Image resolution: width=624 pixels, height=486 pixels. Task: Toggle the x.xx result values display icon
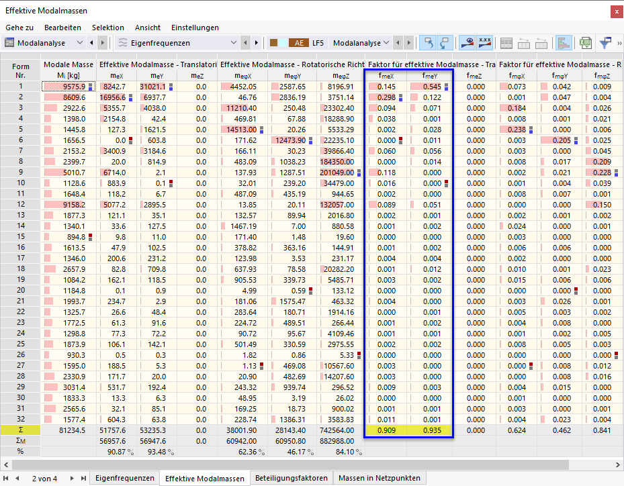pyautogui.click(x=485, y=42)
